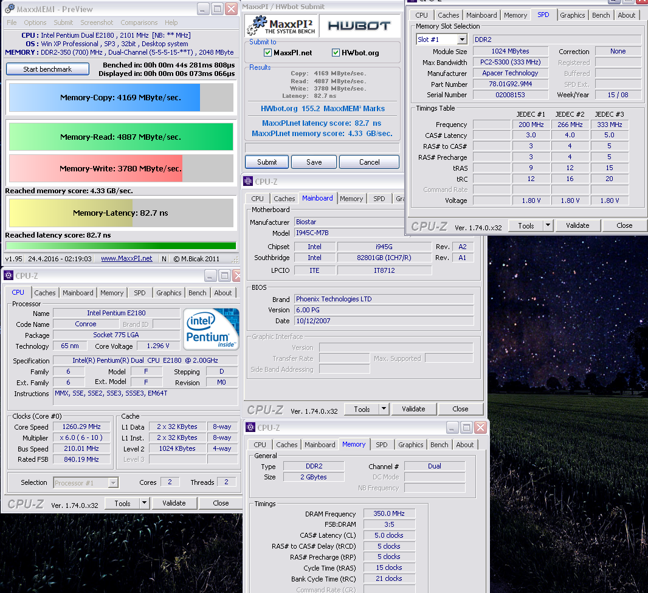Viewport: 648px width, 593px height.
Task: Select the About tab in the Memory window
Action: pyautogui.click(x=465, y=445)
